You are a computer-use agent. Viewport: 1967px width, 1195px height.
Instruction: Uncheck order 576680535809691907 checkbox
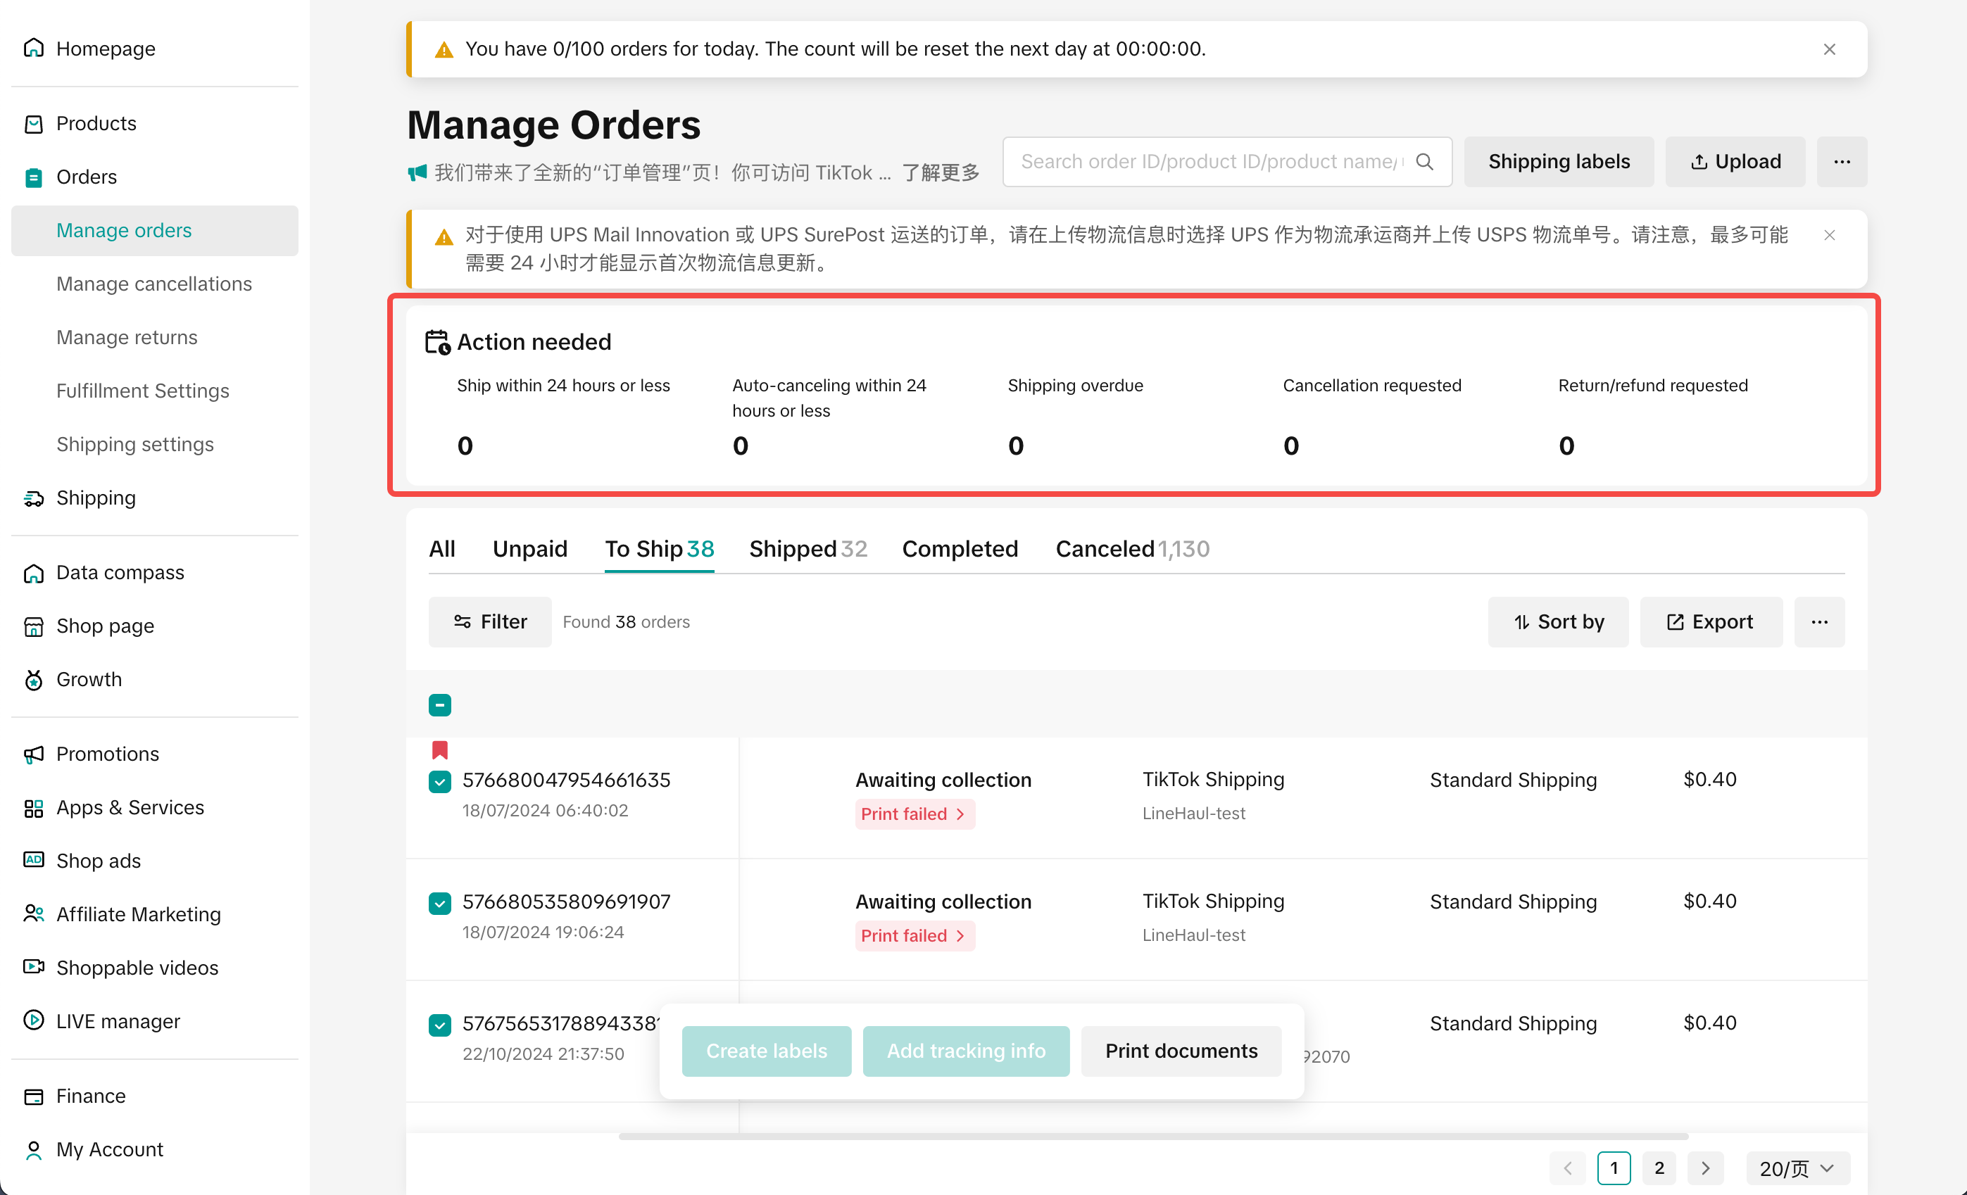(440, 903)
